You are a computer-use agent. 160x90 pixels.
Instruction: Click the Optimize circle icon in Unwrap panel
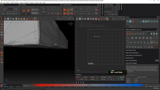(28, 10)
